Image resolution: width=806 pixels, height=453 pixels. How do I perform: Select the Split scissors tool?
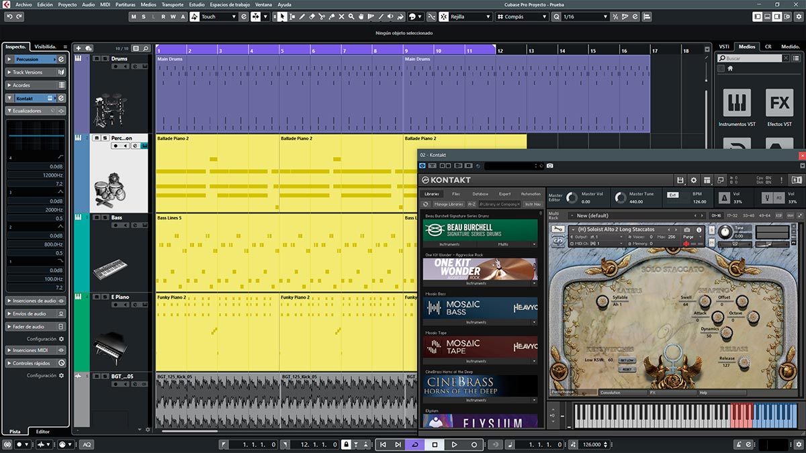(322, 17)
